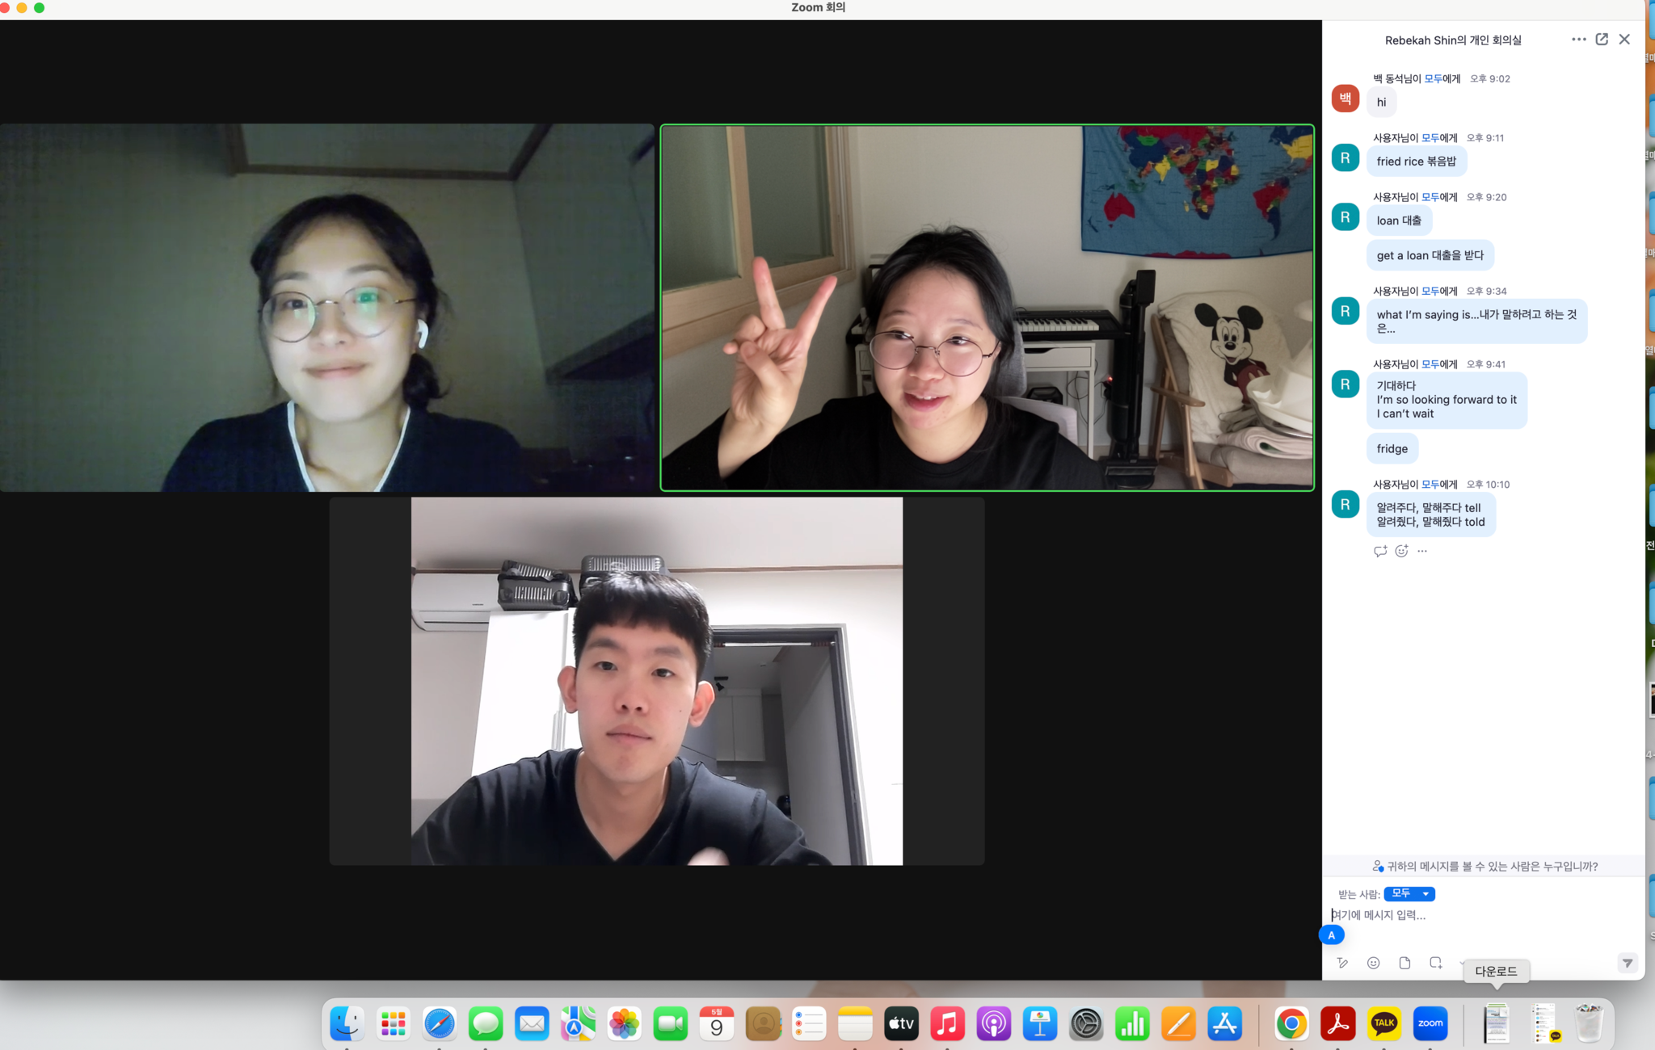
Task: Open Google Chrome from the Dock
Action: pos(1291,1023)
